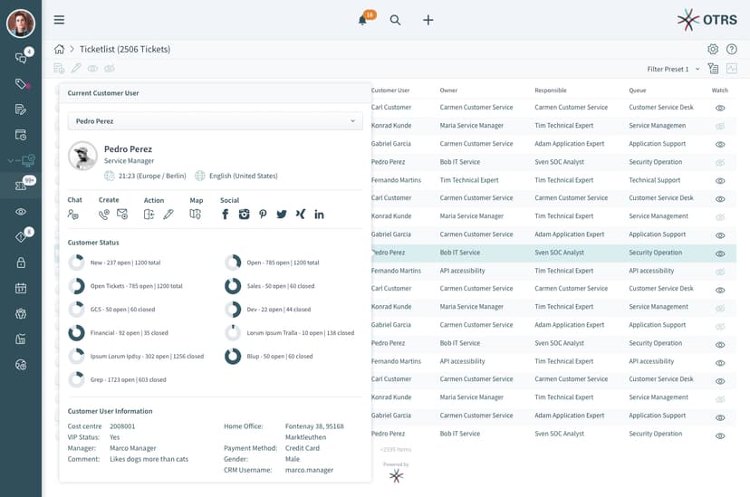Toggle watch on first API accessibility row
This screenshot has width=750, height=497.
(720, 272)
